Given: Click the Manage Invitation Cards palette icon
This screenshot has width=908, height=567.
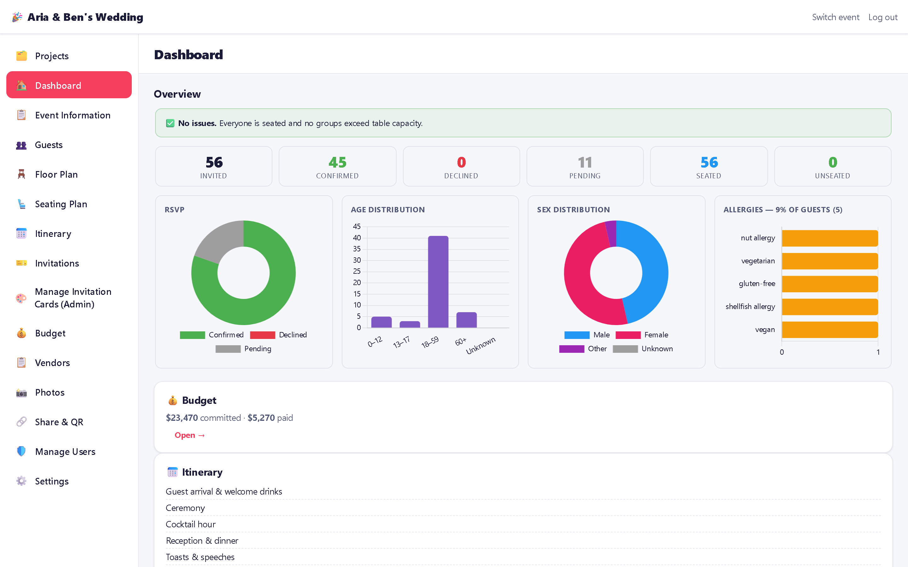Looking at the screenshot, I should [21, 298].
